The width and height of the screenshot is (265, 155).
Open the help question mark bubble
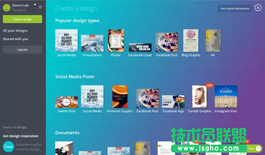[x=258, y=148]
